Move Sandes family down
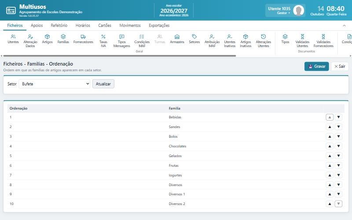Image resolution: width=352 pixels, height=220 pixels. (338, 127)
